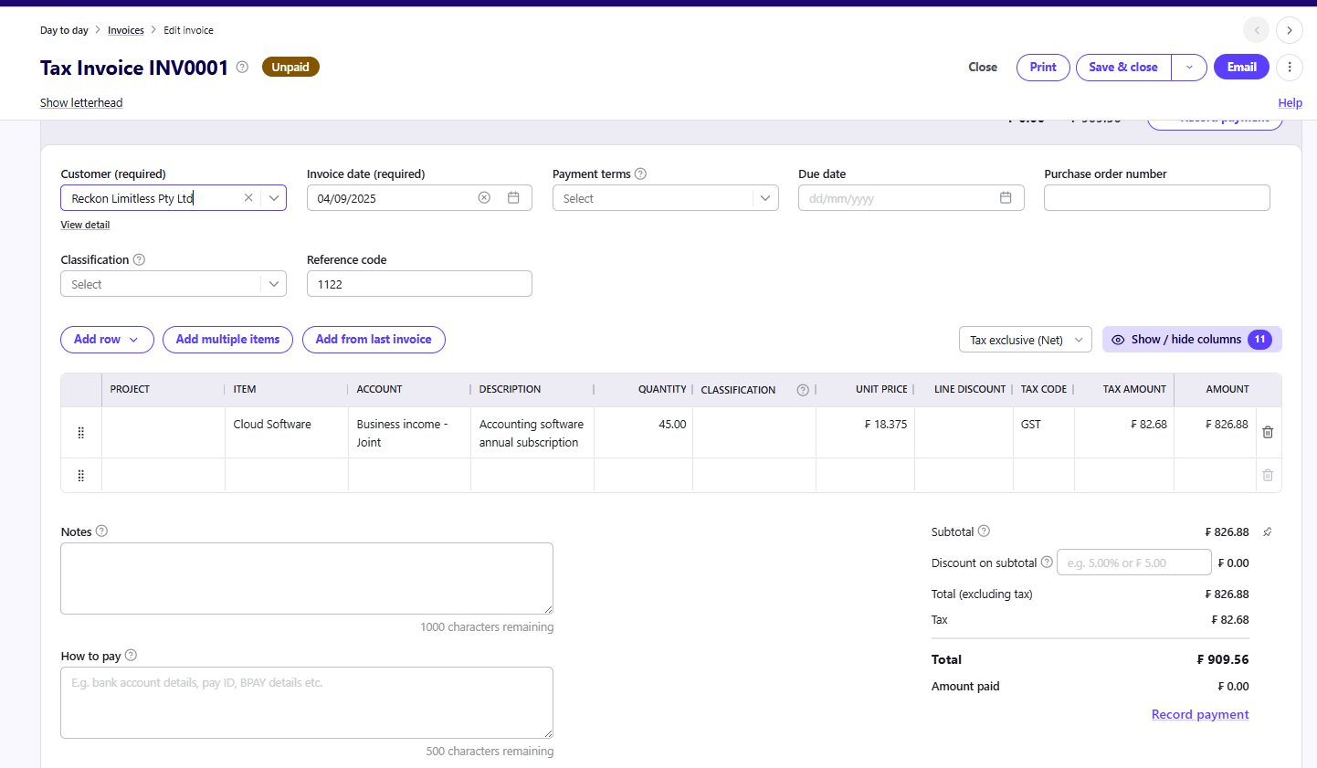1317x768 pixels.
Task: Open the Customer dropdown
Action: point(274,198)
